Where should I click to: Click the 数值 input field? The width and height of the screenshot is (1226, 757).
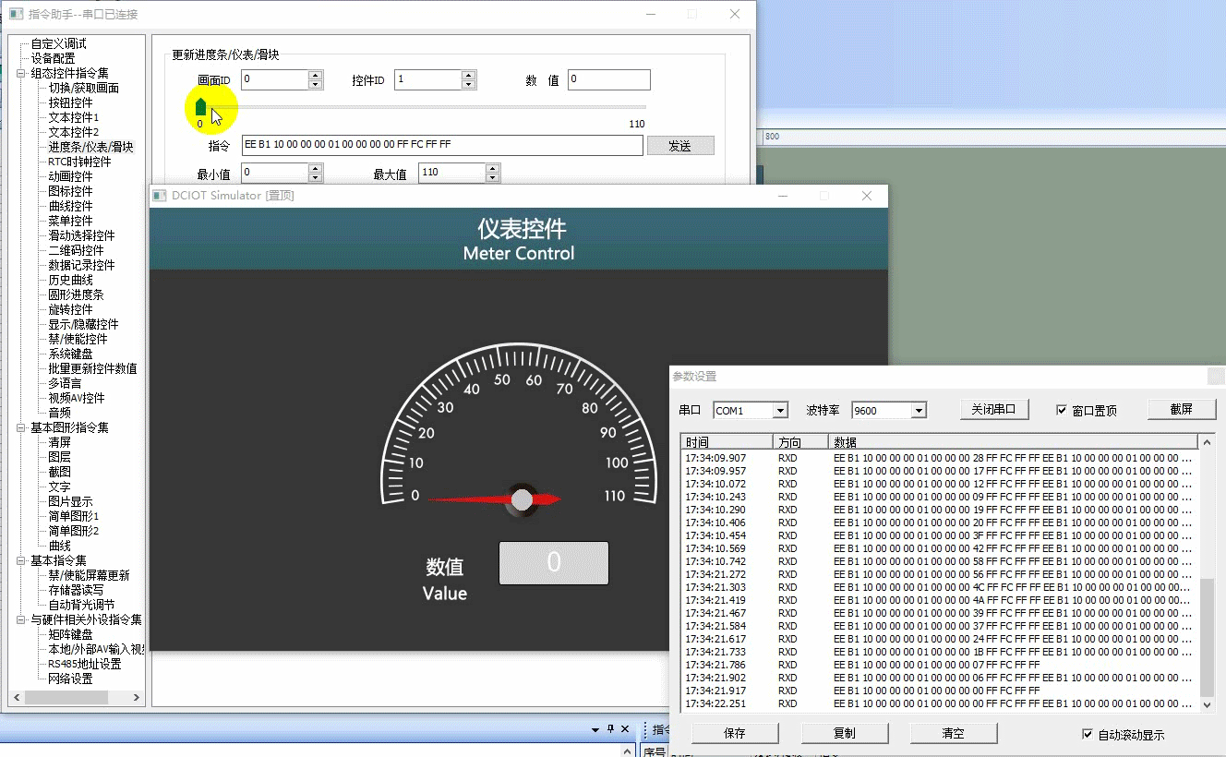tap(609, 79)
